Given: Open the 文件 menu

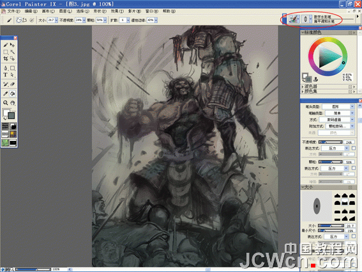Looking at the screenshot, I should (x=13, y=11).
